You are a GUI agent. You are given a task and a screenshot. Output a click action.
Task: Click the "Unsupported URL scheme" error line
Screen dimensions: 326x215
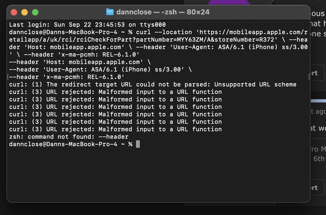coord(153,85)
